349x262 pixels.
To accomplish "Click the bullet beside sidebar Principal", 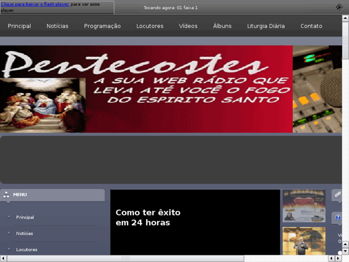I will (9, 217).
